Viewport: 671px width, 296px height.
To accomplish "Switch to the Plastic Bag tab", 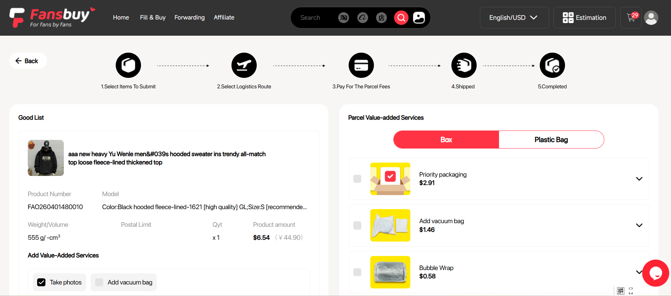I will click(x=551, y=140).
